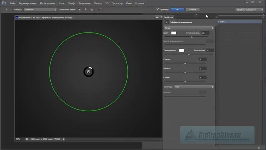Click the Lighting Effects icon in Properties
The height and width of the screenshot is (150, 266).
pyautogui.click(x=167, y=22)
